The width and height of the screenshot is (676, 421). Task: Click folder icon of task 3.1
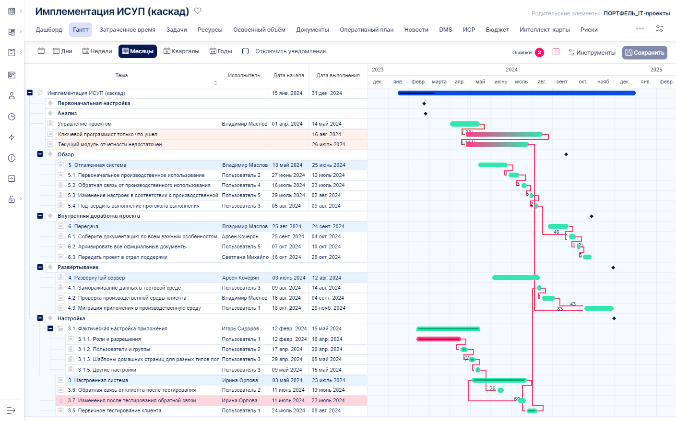(60, 329)
